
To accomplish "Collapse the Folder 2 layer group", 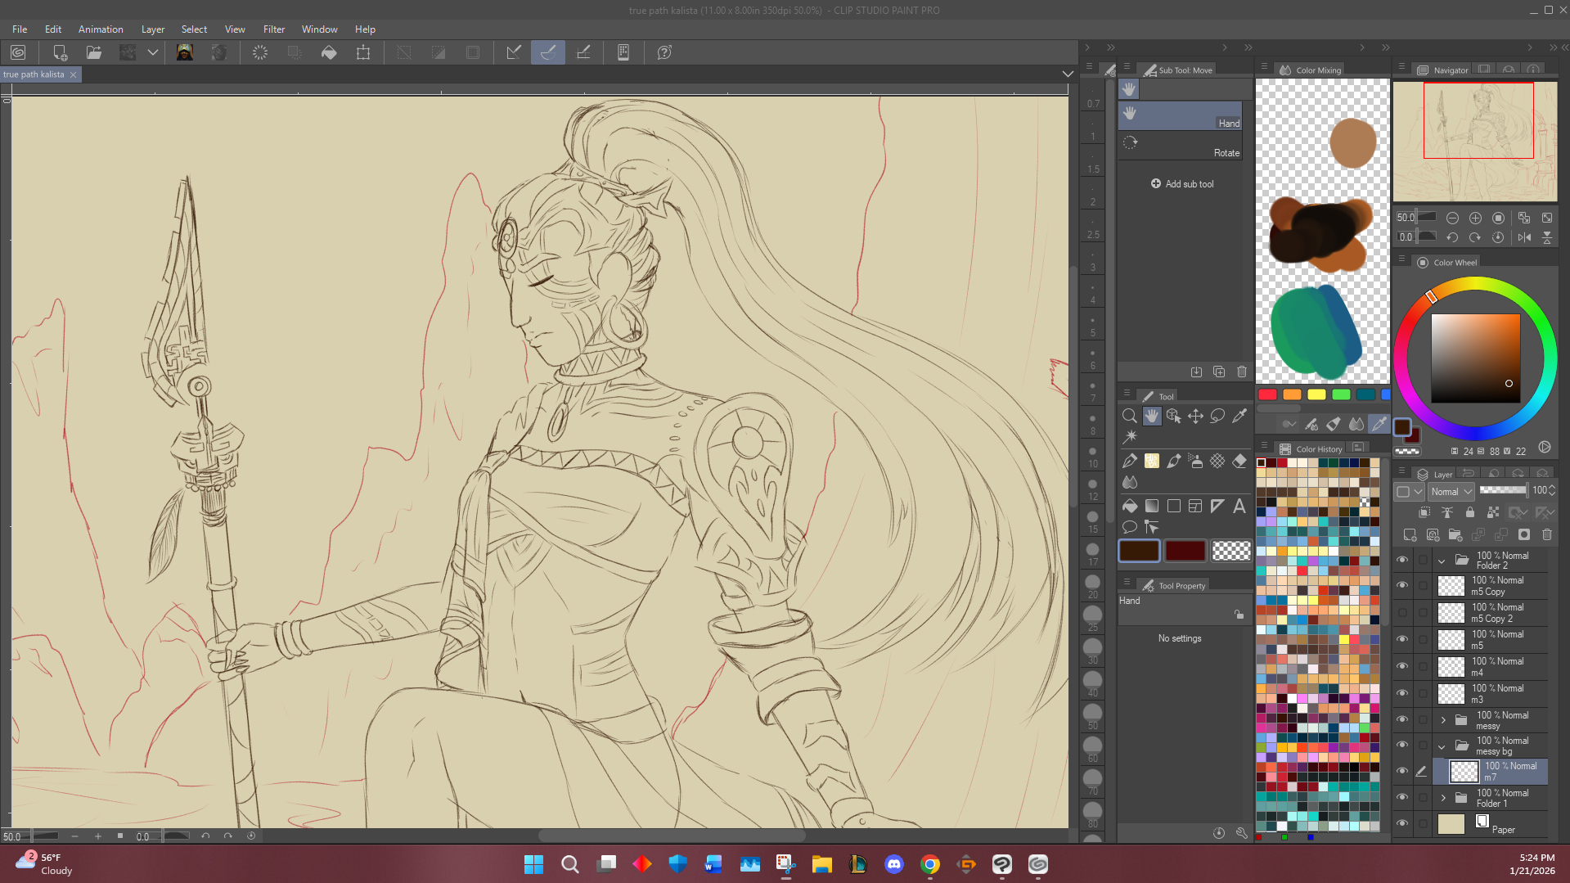I will click(1442, 561).
